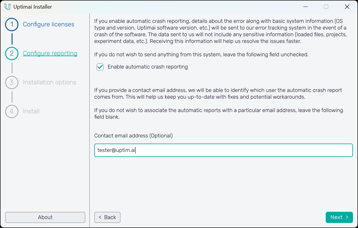Screen dimensions: 358x228
Task: Click the 'Enable automatic crash reporting' label text
Action: pyautogui.click(x=147, y=67)
